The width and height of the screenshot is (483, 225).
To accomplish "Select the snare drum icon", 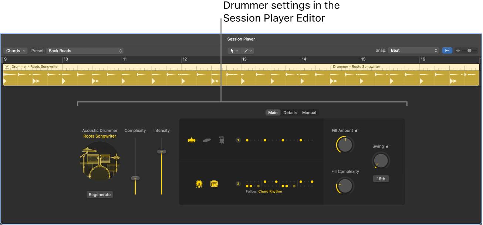I will pyautogui.click(x=214, y=183).
